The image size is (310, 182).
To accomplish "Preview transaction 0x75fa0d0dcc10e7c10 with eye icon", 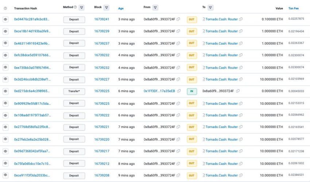I will pos(5,163).
